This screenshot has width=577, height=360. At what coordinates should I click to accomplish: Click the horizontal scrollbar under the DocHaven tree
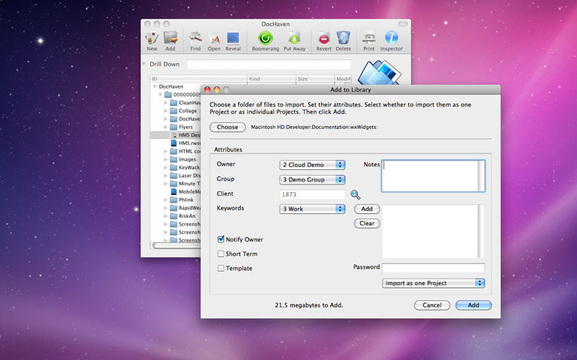point(177,246)
